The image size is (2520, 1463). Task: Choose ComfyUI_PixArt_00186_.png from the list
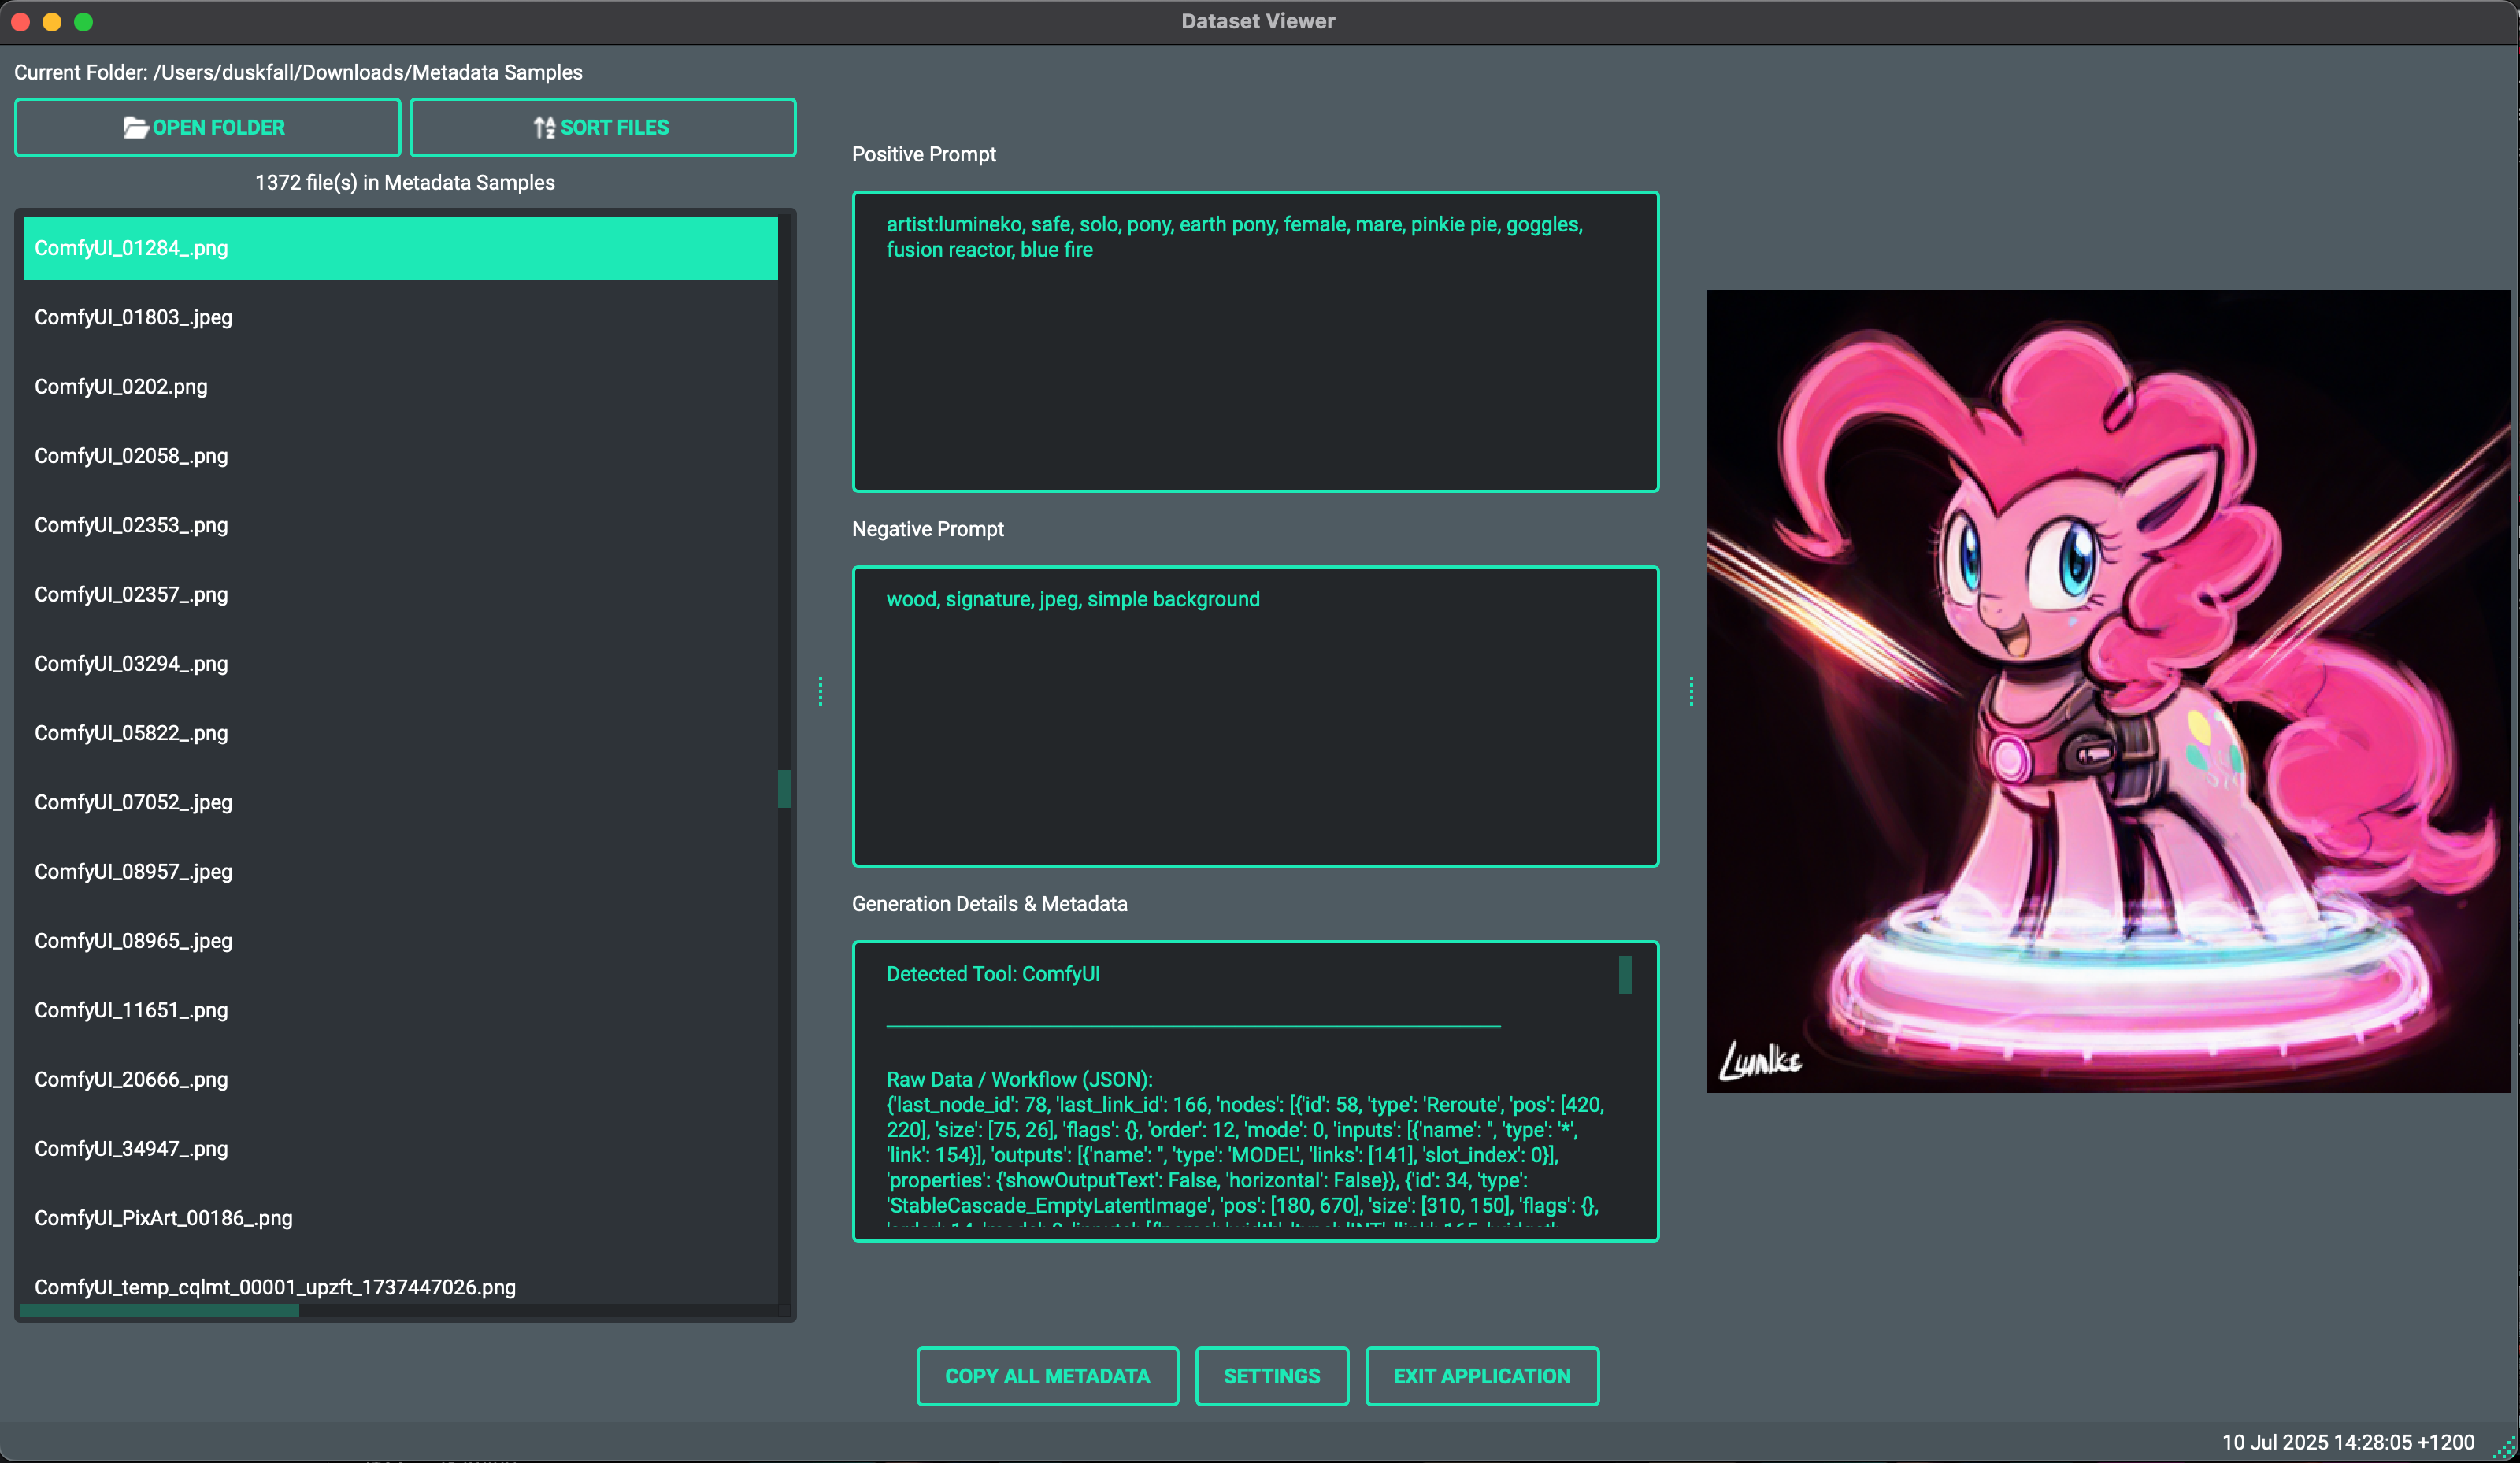(163, 1218)
